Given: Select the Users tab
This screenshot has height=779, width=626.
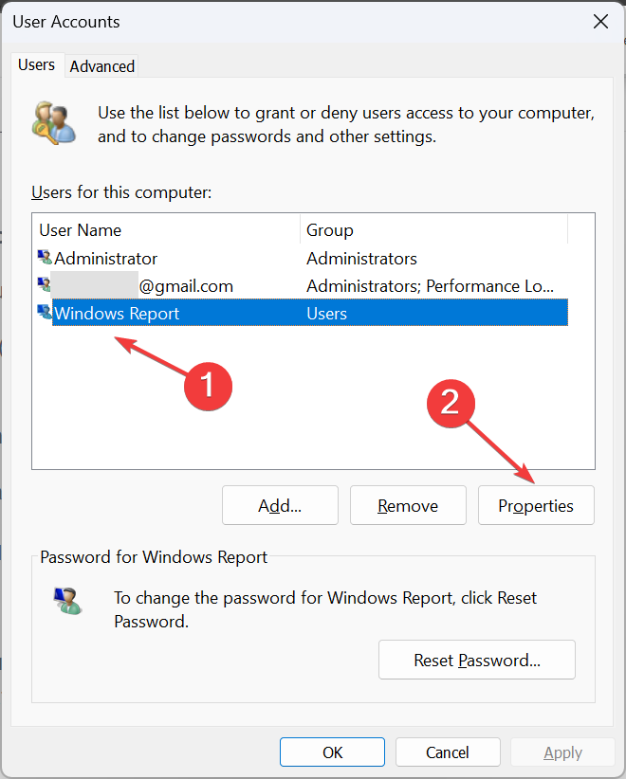Looking at the screenshot, I should (37, 64).
